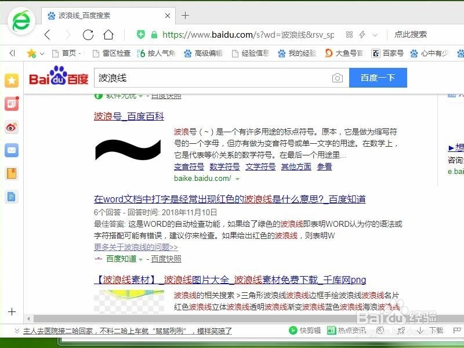The width and height of the screenshot is (464, 348).
Task: Open 更多关于波浪线的问题 link
Action: [x=136, y=247]
